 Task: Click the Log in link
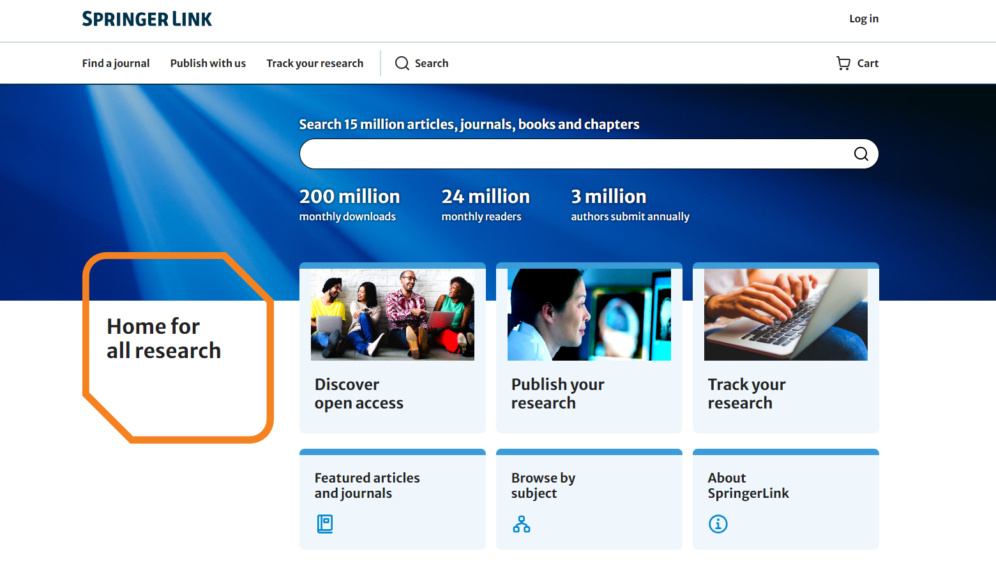pos(864,19)
